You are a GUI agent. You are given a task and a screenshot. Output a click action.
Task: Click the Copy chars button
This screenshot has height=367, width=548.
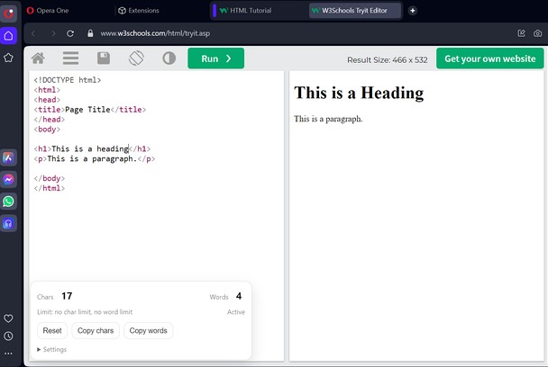(96, 330)
